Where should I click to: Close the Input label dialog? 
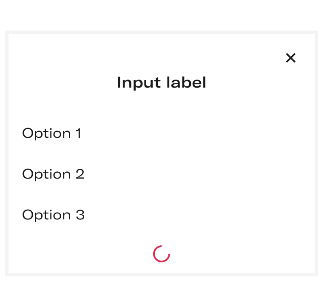point(291,58)
